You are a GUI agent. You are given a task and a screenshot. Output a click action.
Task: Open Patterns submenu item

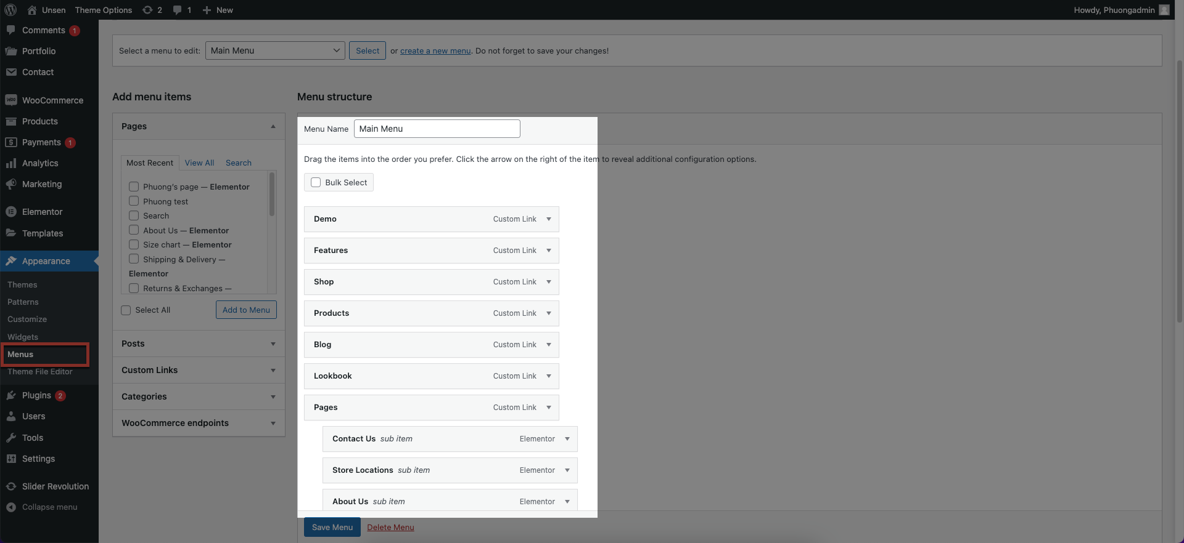(23, 302)
